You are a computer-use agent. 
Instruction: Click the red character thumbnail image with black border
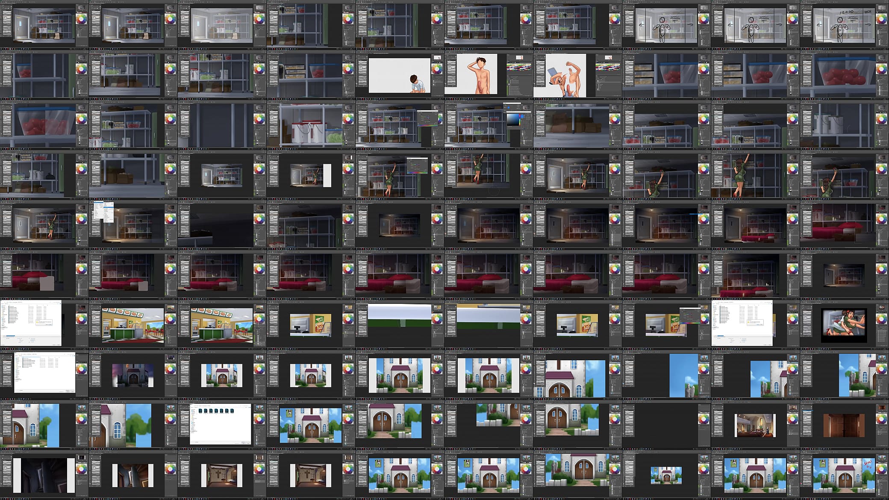(x=844, y=325)
